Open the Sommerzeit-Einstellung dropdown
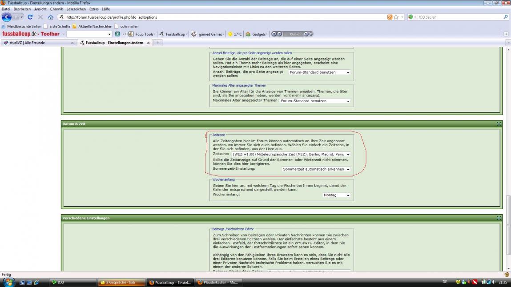Viewport: 511px width, 287px height. 316,169
